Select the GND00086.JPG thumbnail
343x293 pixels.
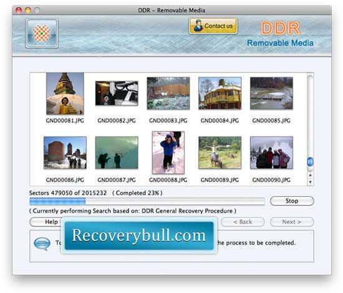(x=65, y=153)
